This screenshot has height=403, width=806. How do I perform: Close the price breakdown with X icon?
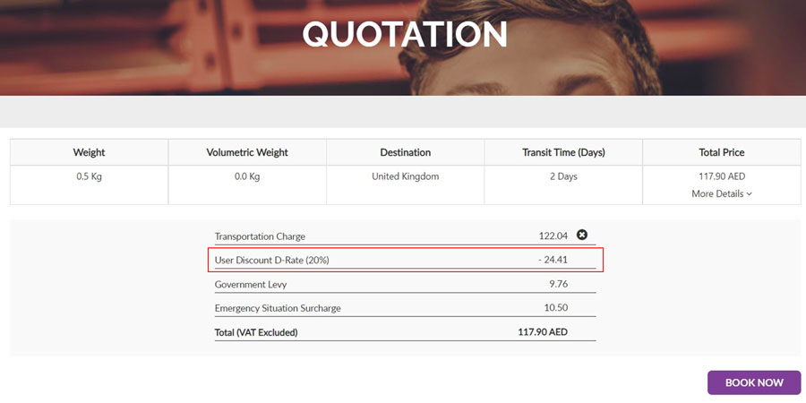pos(582,236)
